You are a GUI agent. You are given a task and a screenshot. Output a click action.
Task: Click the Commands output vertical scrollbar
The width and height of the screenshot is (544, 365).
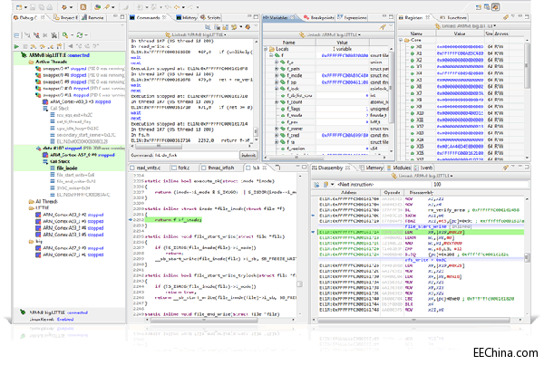[256, 91]
